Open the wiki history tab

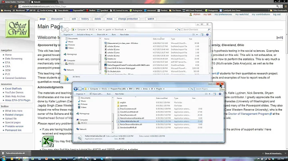coord(85,19)
